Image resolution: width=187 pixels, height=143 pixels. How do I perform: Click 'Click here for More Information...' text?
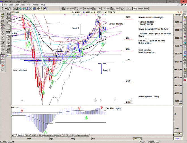(147, 51)
